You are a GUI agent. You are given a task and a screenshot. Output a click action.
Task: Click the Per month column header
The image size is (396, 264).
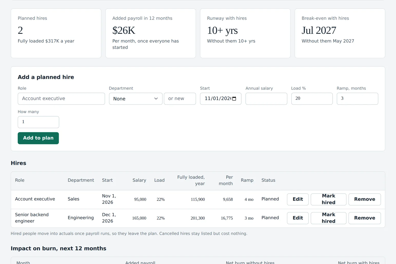[226, 180]
